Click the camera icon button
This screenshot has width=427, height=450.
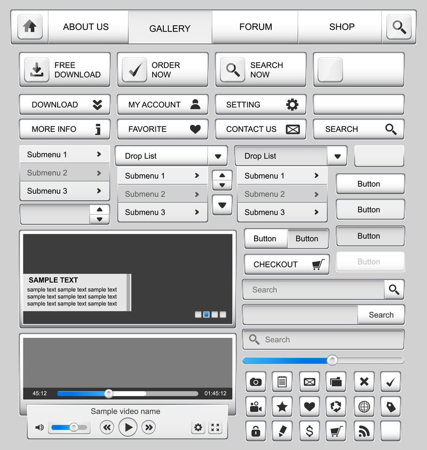click(256, 382)
